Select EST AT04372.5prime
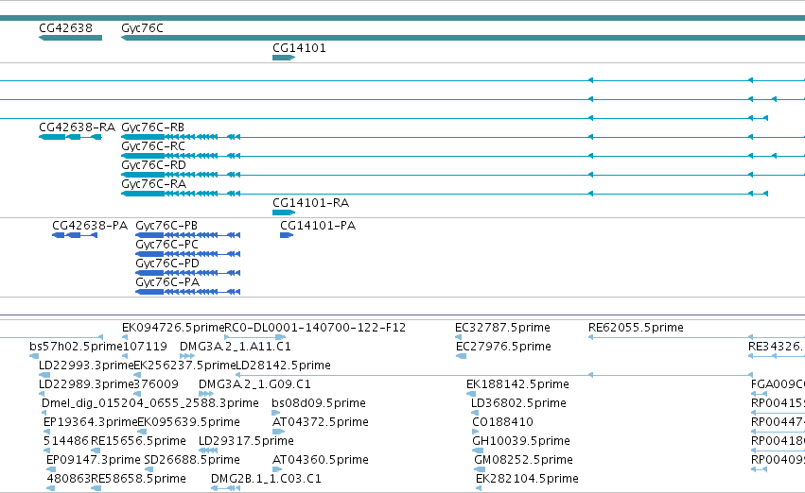This screenshot has height=493, width=805. tap(321, 422)
